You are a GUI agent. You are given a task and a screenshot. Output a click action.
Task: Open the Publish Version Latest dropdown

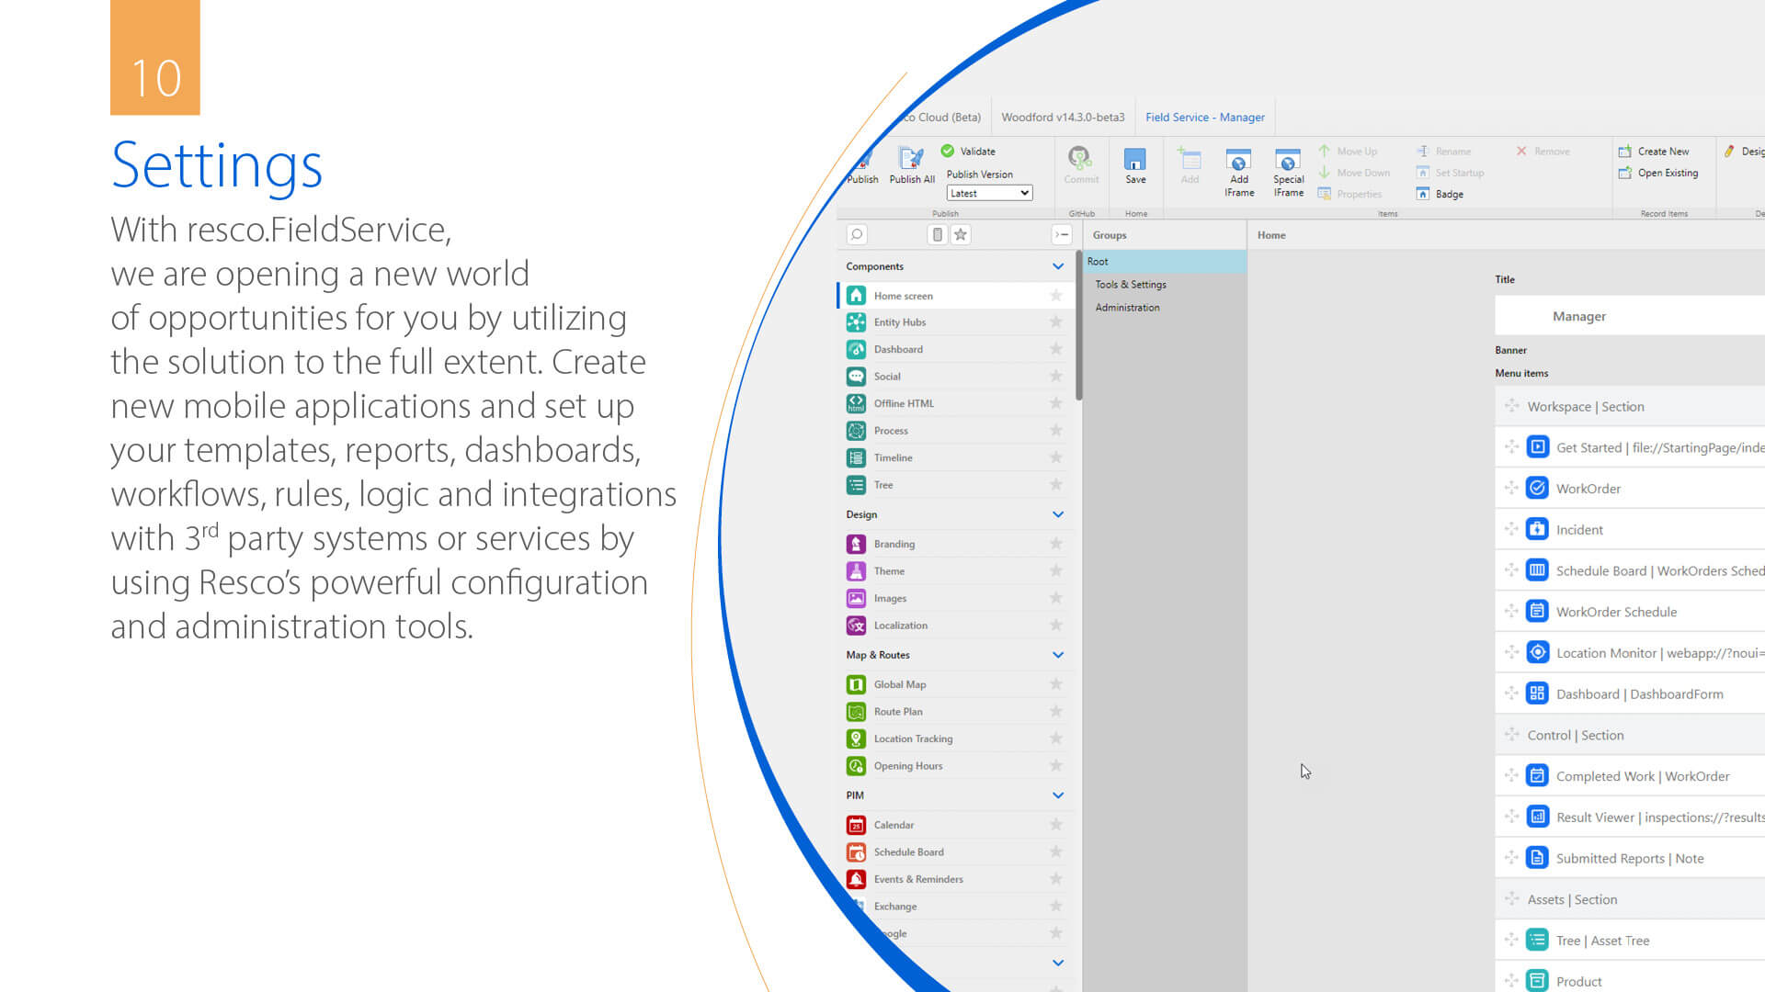point(989,193)
